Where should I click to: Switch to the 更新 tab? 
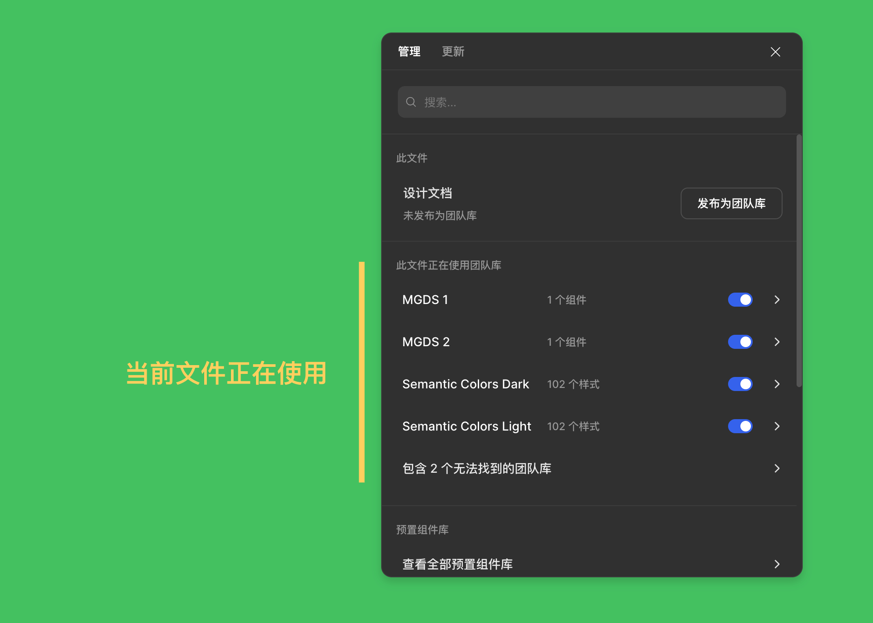coord(453,52)
